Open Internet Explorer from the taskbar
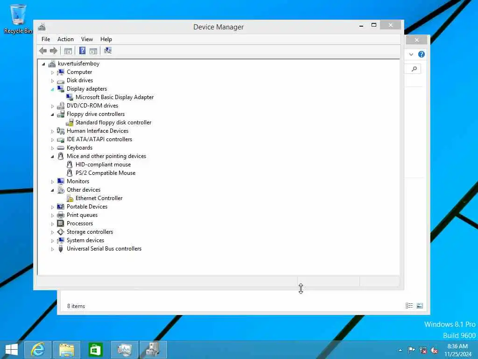 coord(38,350)
